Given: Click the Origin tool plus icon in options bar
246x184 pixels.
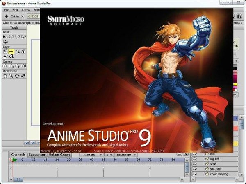Looking at the screenshot, I should coord(7,16).
